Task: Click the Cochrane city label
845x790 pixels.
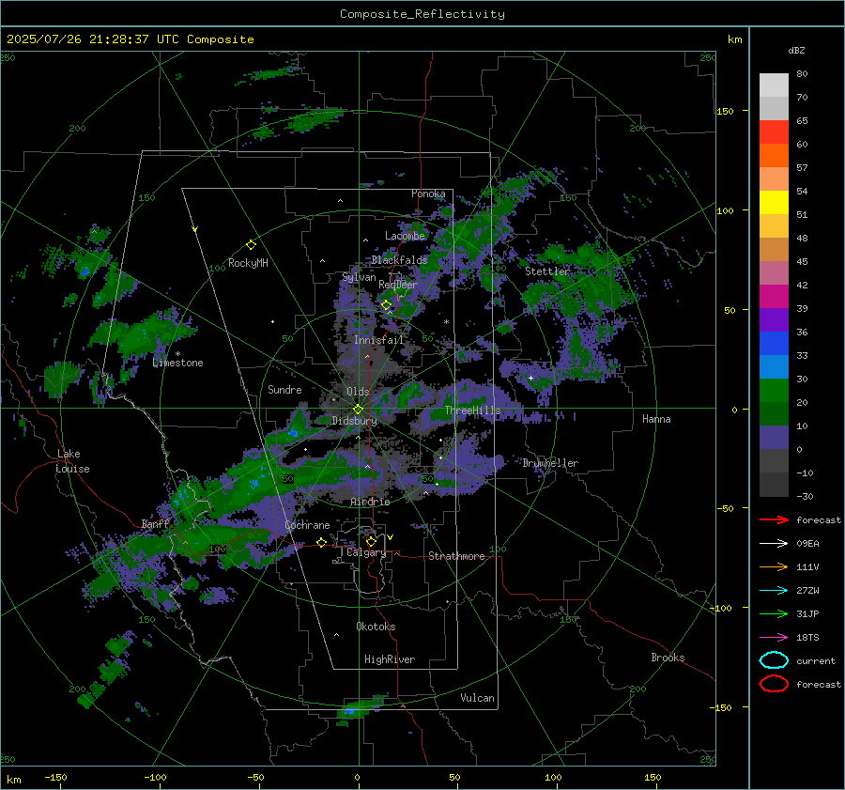Action: pyautogui.click(x=307, y=525)
